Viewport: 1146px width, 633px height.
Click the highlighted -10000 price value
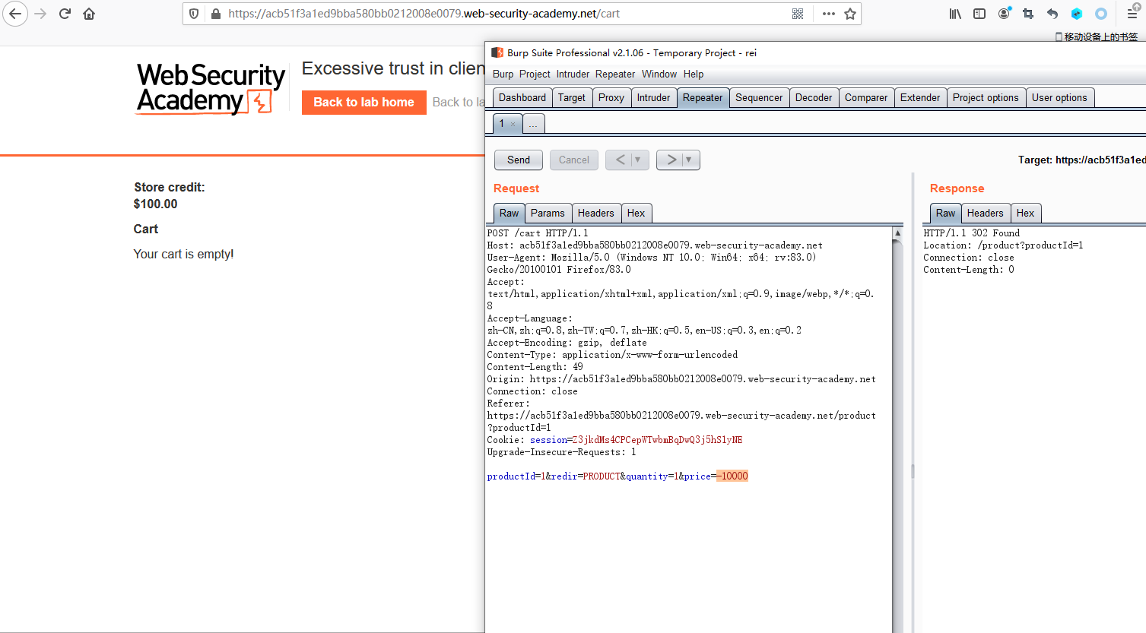click(732, 476)
